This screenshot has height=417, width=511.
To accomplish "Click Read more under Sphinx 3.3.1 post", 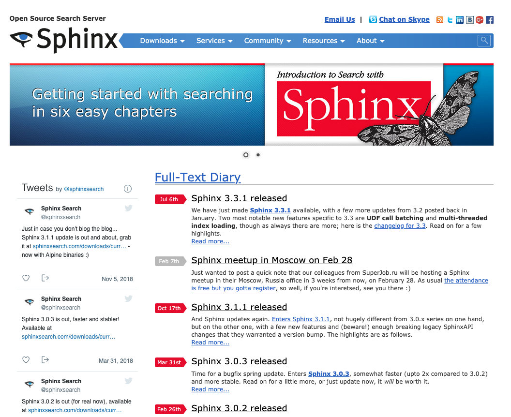I will pyautogui.click(x=210, y=241).
